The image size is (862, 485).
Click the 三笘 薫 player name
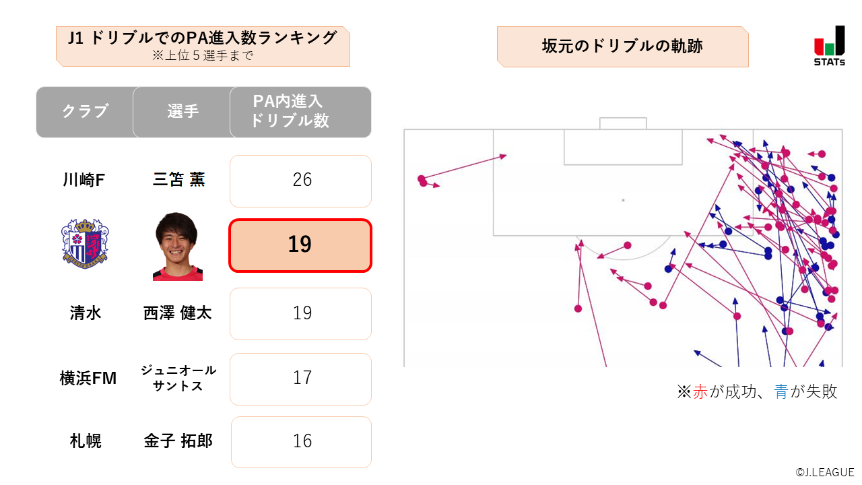point(178,180)
